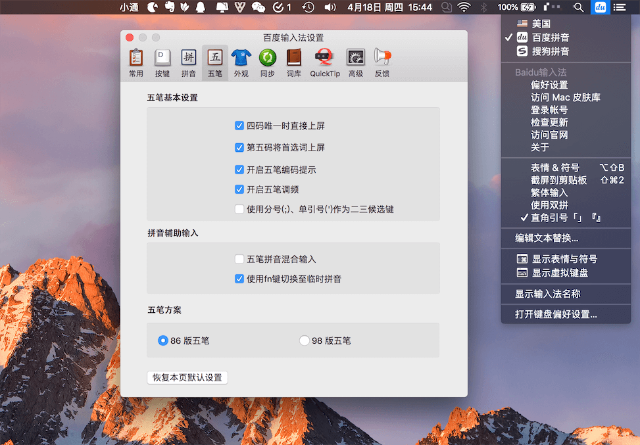Open the WeChat menu bar icon
The width and height of the screenshot is (640, 445).
pos(258,7)
